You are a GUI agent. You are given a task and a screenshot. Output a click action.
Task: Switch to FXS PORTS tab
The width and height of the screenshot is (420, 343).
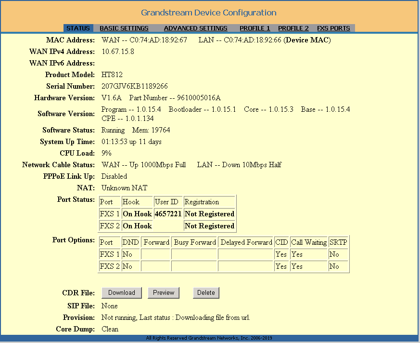click(333, 28)
